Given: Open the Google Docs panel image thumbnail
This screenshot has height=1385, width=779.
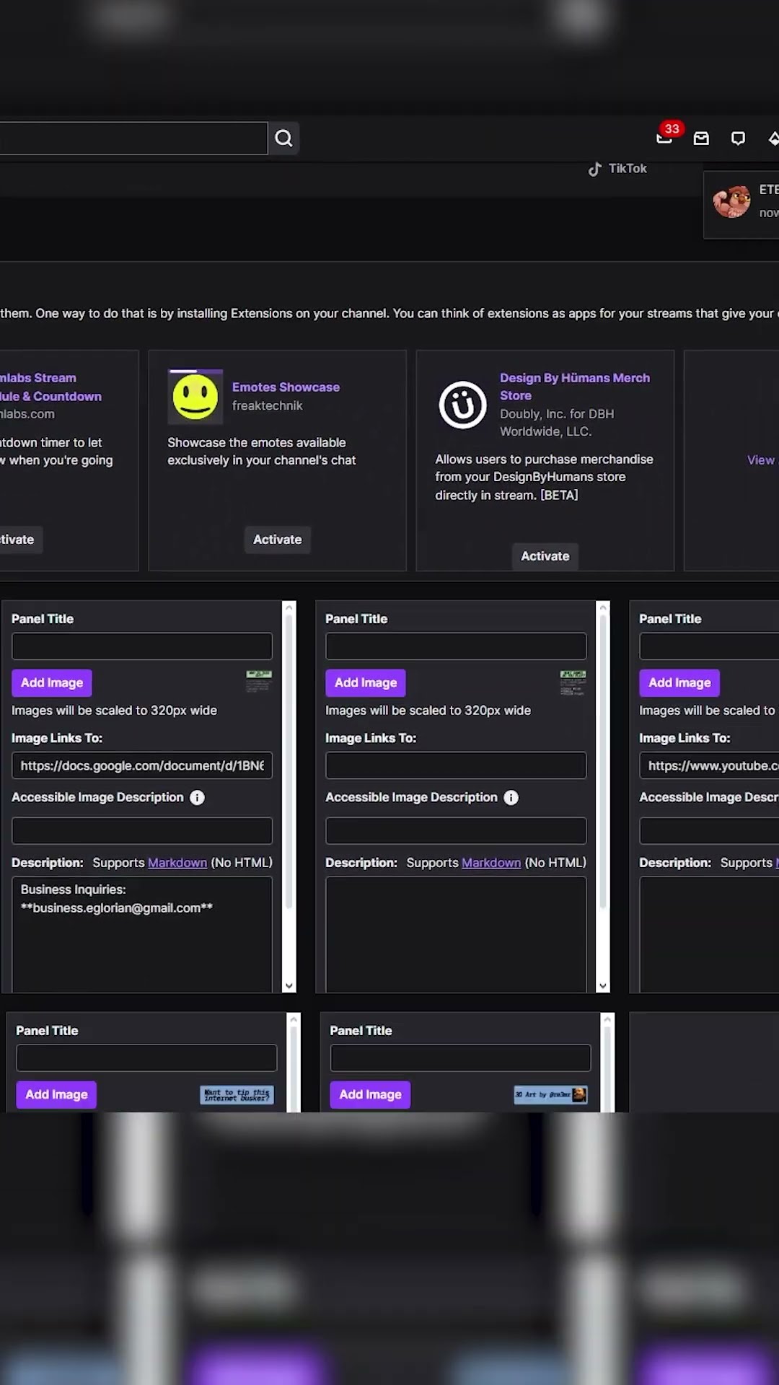Looking at the screenshot, I should [259, 682].
